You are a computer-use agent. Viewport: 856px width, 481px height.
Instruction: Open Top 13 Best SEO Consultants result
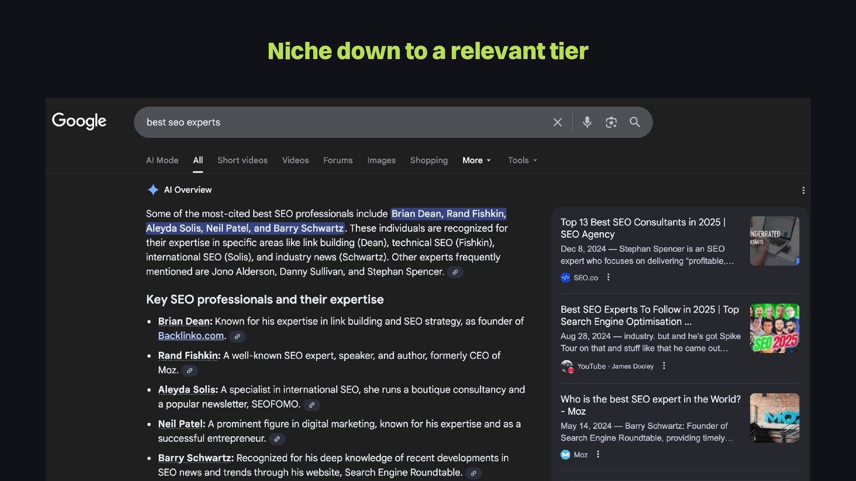pos(642,228)
